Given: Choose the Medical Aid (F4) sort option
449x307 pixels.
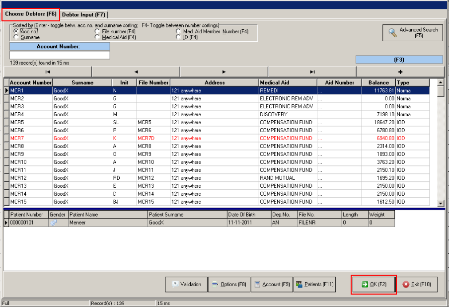Looking at the screenshot, I should click(x=97, y=37).
